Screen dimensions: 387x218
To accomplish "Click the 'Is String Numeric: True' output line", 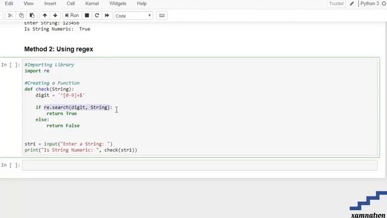I will 57,29.
